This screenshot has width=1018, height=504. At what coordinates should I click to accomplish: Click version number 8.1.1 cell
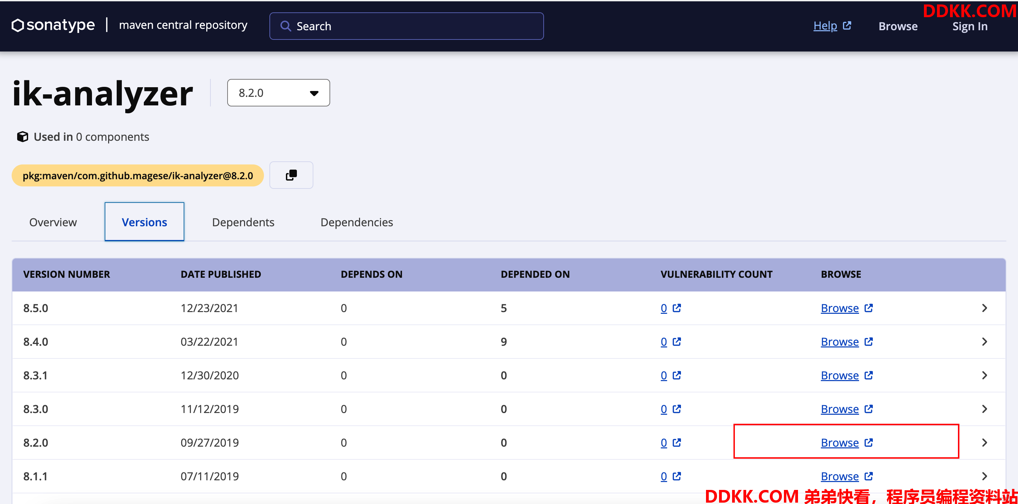click(35, 476)
